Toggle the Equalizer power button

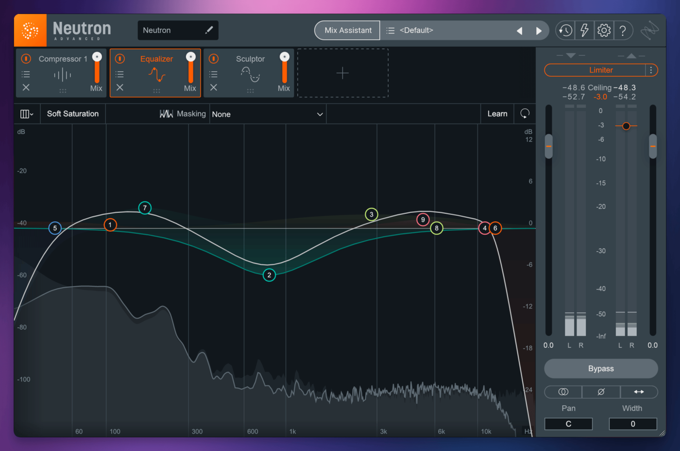point(120,58)
